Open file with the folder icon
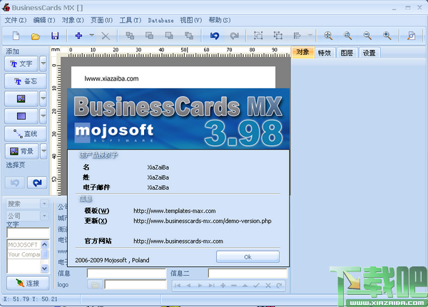This screenshot has width=428, height=307. click(36, 36)
